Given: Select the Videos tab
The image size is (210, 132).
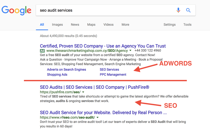Looking at the screenshot, I should coord(108,25).
